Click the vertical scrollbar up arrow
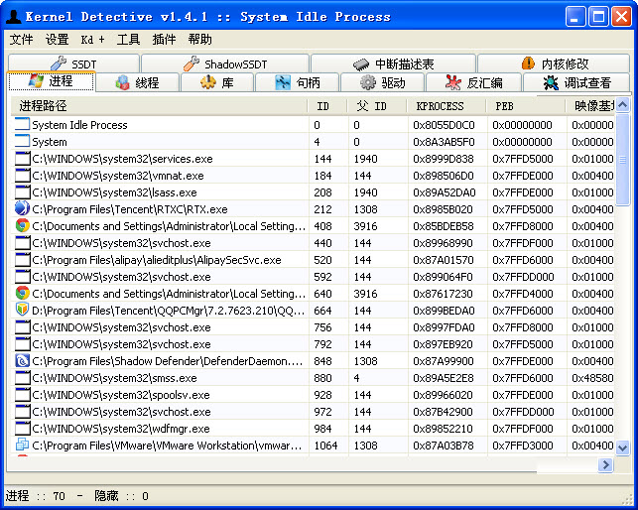This screenshot has height=510, width=638. tap(622, 105)
